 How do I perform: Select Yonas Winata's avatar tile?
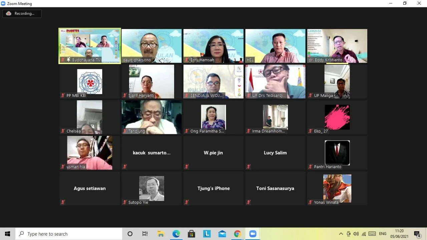coord(337,188)
